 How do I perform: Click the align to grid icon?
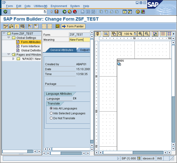point(155,34)
